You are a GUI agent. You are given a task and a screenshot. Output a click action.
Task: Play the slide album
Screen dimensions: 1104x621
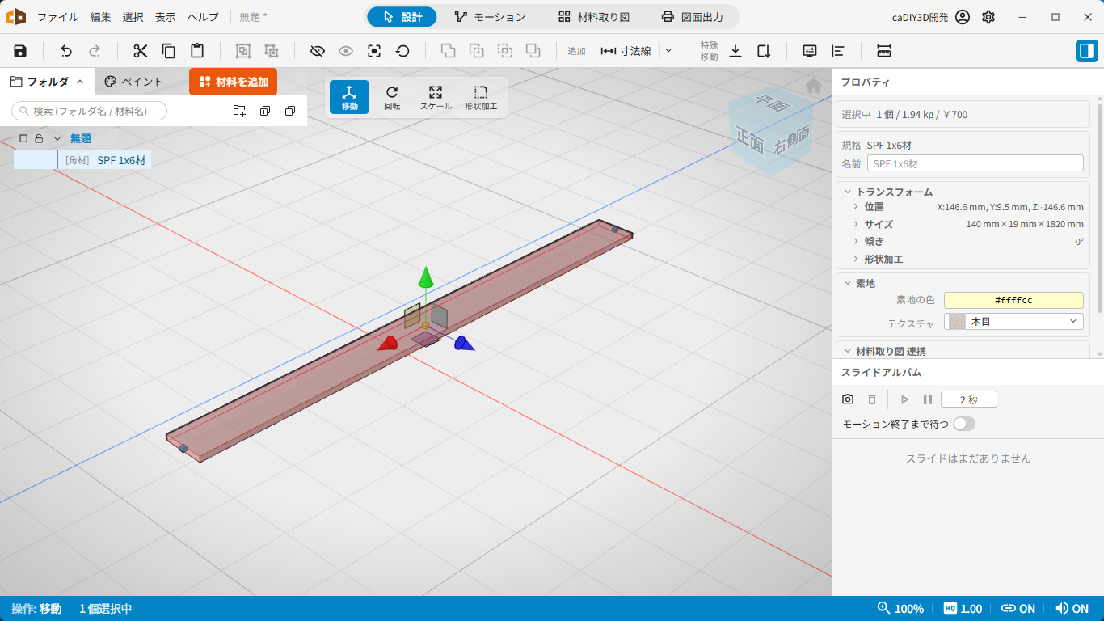pyautogui.click(x=904, y=399)
